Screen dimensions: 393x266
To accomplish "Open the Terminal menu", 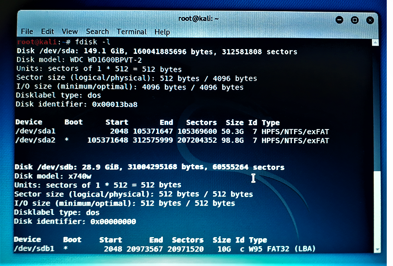I will point(132,32).
